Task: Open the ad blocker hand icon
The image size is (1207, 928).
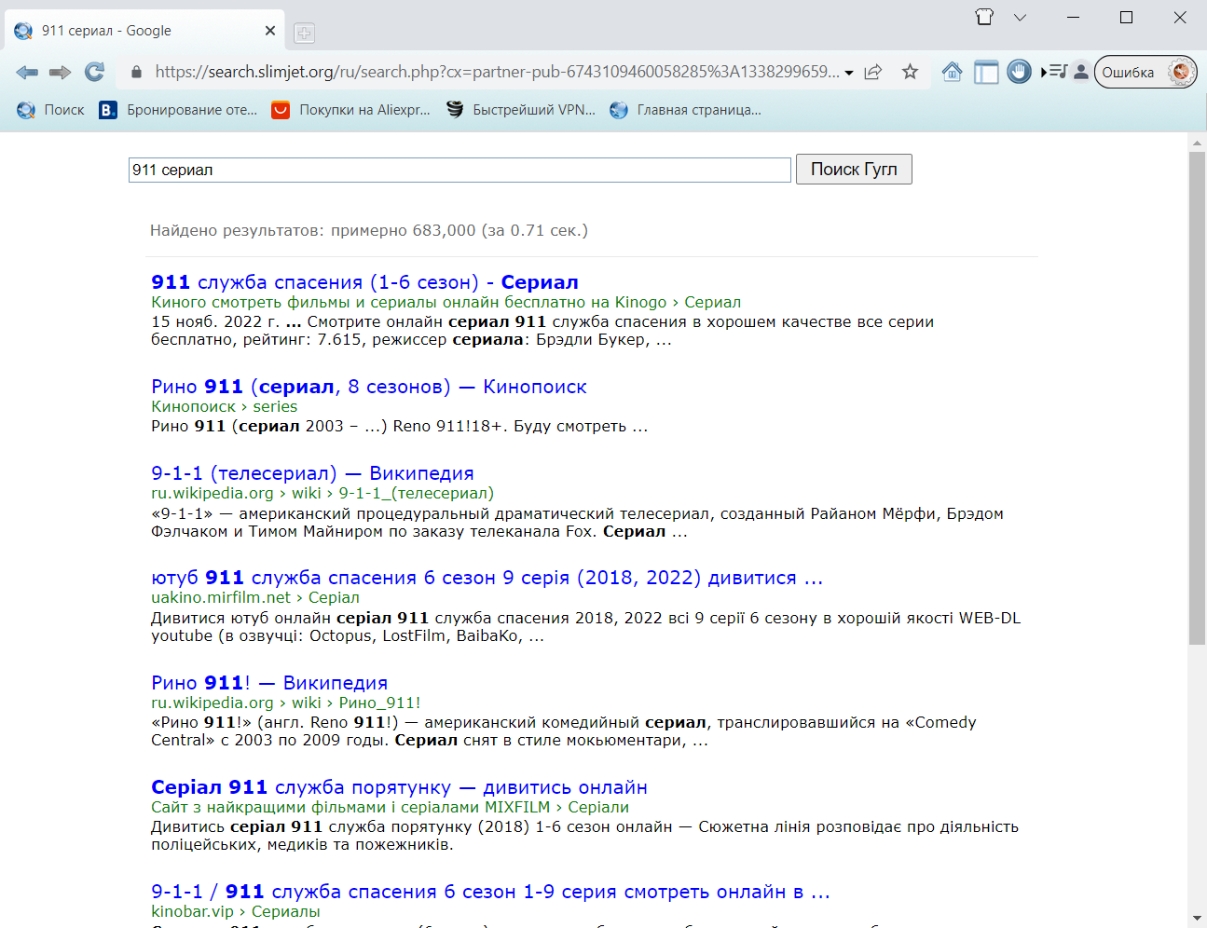Action: pos(1020,72)
